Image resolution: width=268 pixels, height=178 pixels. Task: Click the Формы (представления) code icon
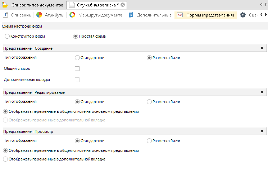180,15
